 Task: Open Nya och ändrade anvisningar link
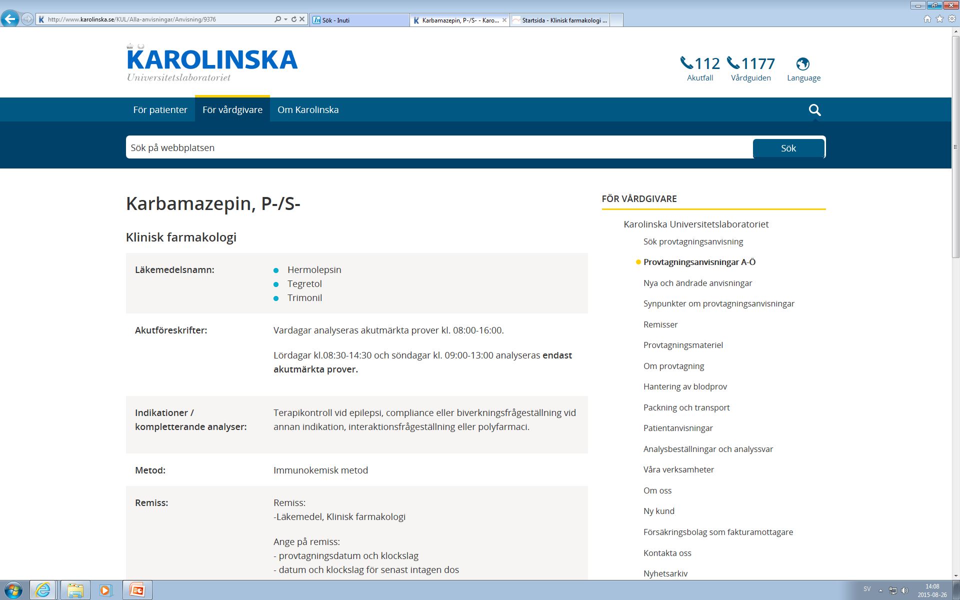coord(697,283)
